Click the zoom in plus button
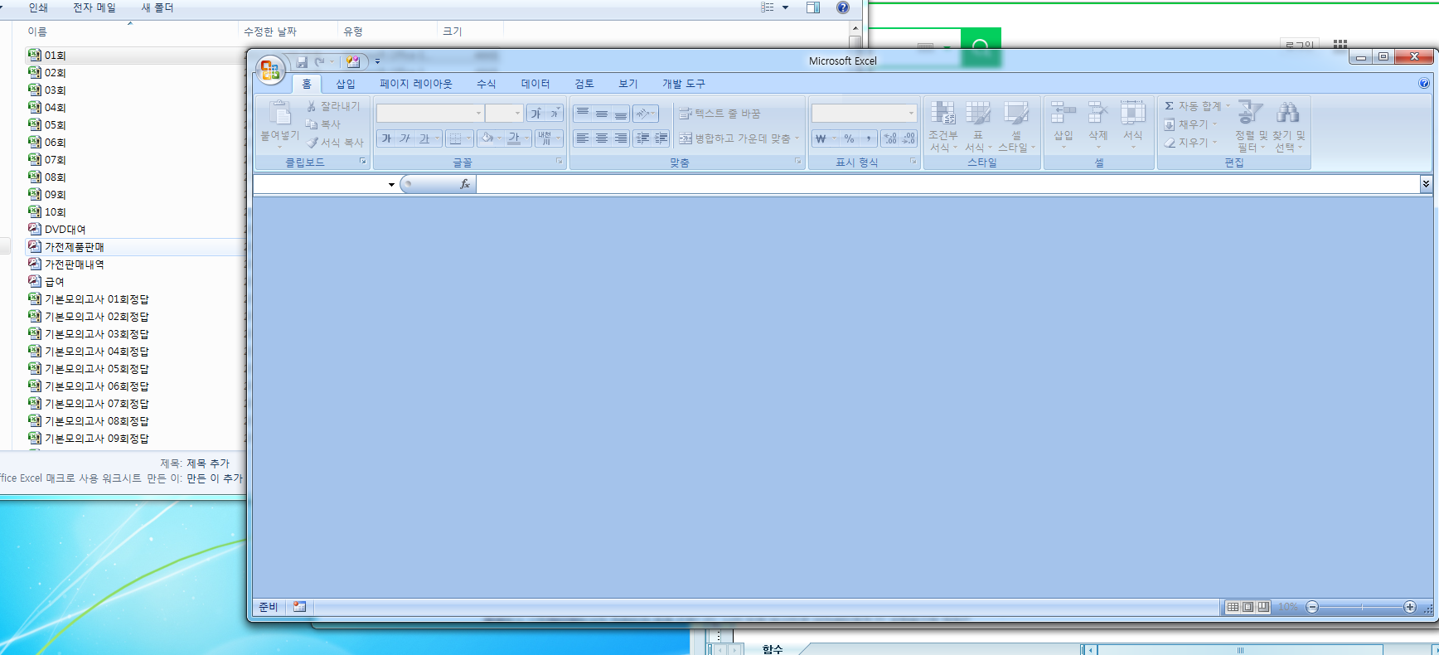The width and height of the screenshot is (1439, 655). (1409, 607)
